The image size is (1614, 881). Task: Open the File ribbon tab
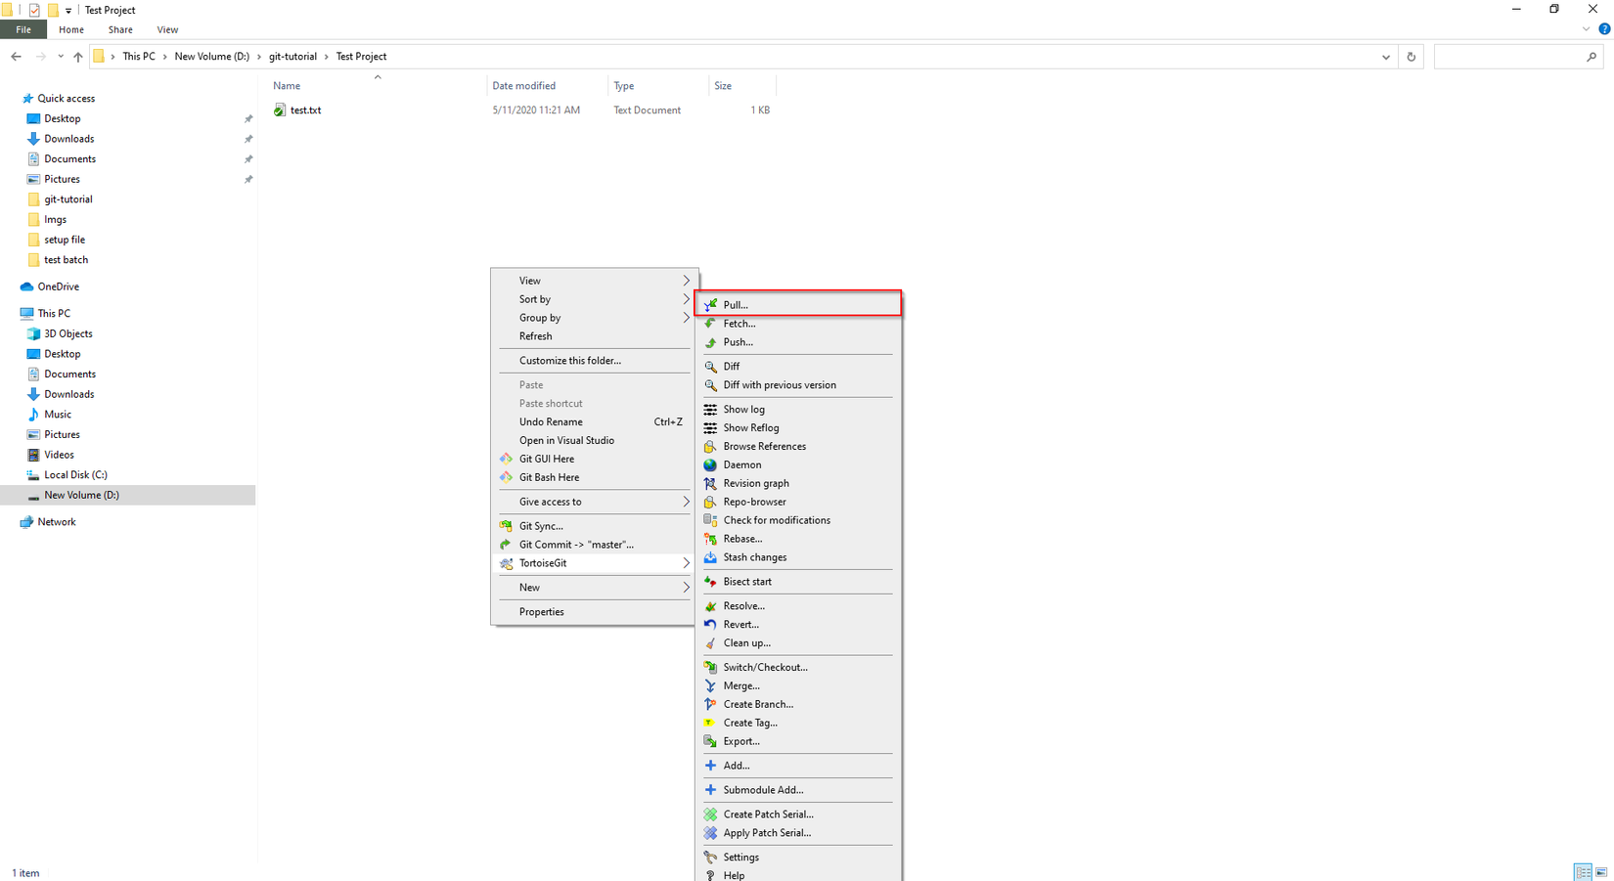pyautogui.click(x=23, y=30)
